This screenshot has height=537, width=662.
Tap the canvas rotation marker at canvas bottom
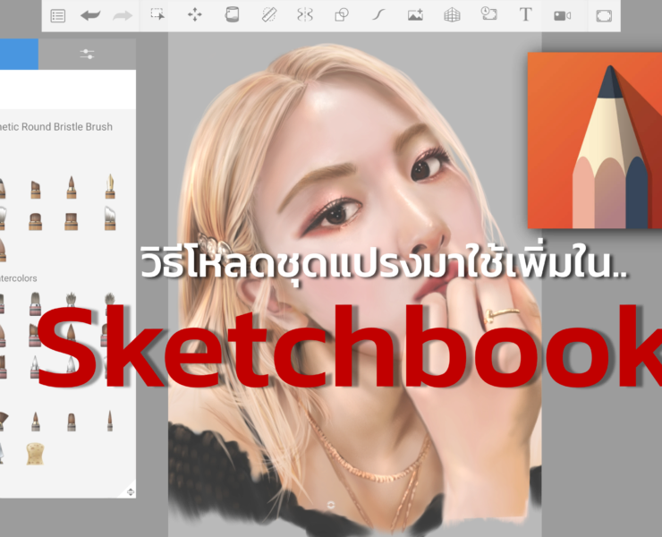[x=331, y=505]
